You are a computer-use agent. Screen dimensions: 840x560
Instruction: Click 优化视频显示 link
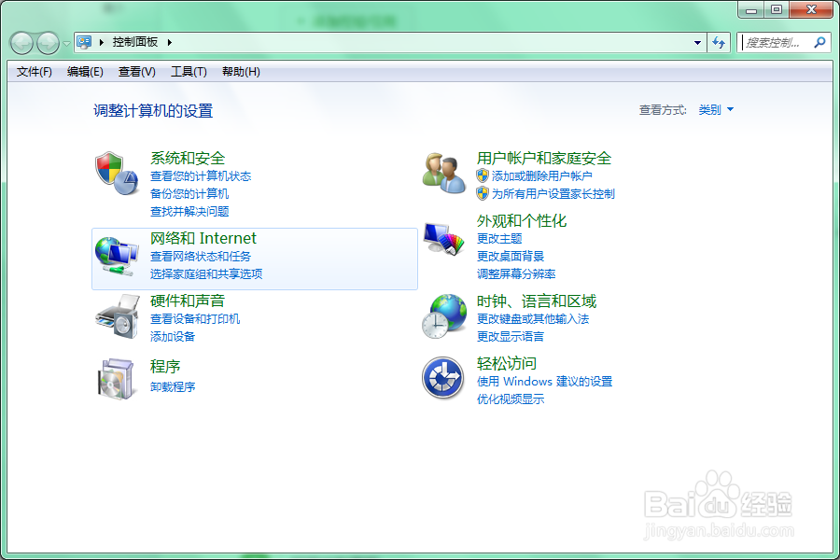click(x=511, y=399)
